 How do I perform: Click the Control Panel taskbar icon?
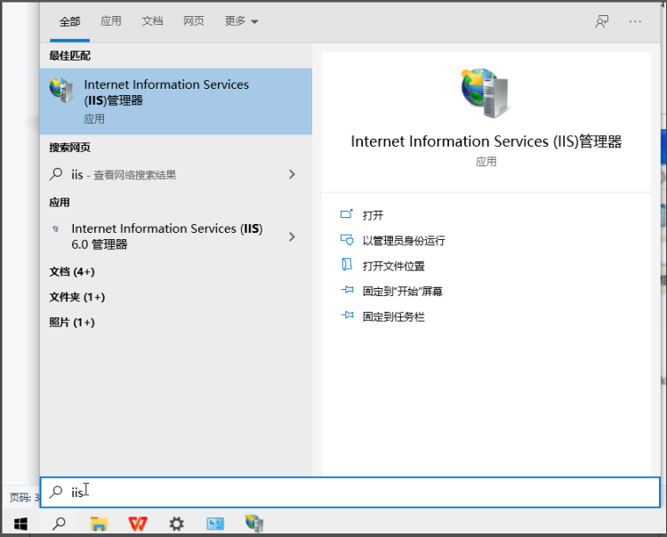pyautogui.click(x=215, y=524)
